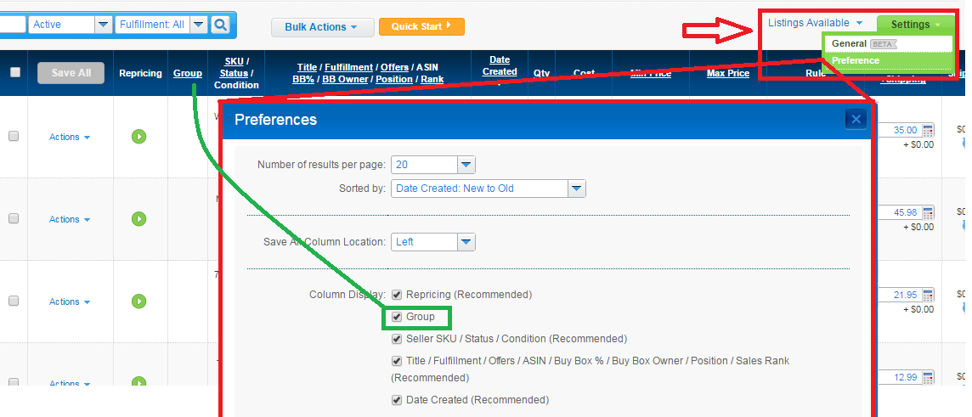Image resolution: width=972 pixels, height=417 pixels.
Task: Start repricing on the 45.98 row
Action: tap(138, 219)
